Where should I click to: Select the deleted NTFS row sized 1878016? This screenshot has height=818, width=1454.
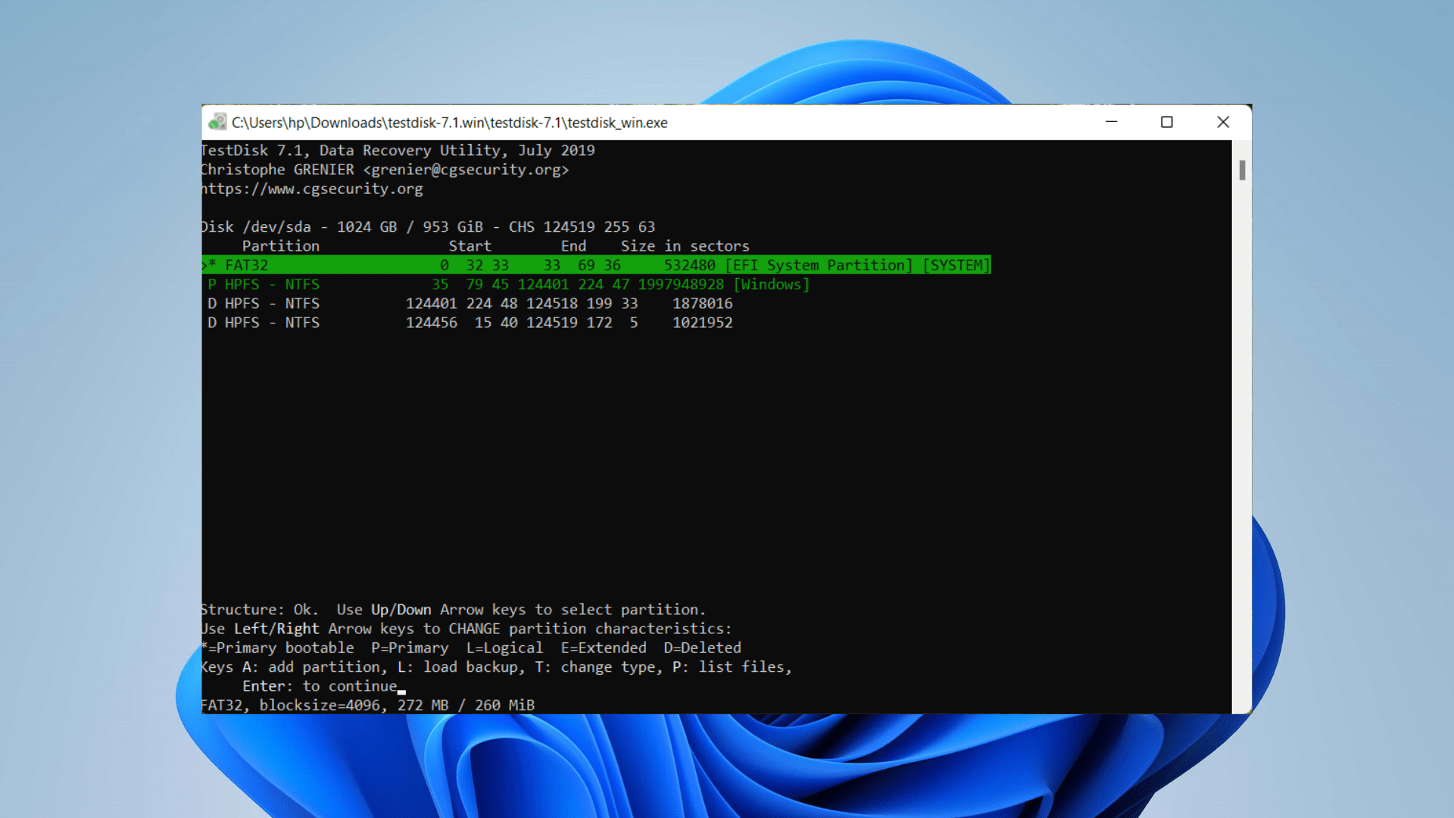click(x=470, y=304)
